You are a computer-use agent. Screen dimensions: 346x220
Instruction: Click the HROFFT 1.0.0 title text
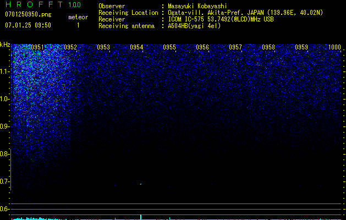click(x=43, y=4)
